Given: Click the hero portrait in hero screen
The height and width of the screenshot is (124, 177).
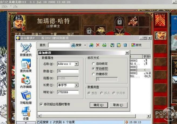Looking at the screenshot, I should [19, 23].
